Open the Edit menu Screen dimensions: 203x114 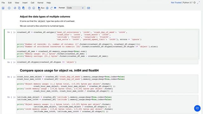pos(10,3)
